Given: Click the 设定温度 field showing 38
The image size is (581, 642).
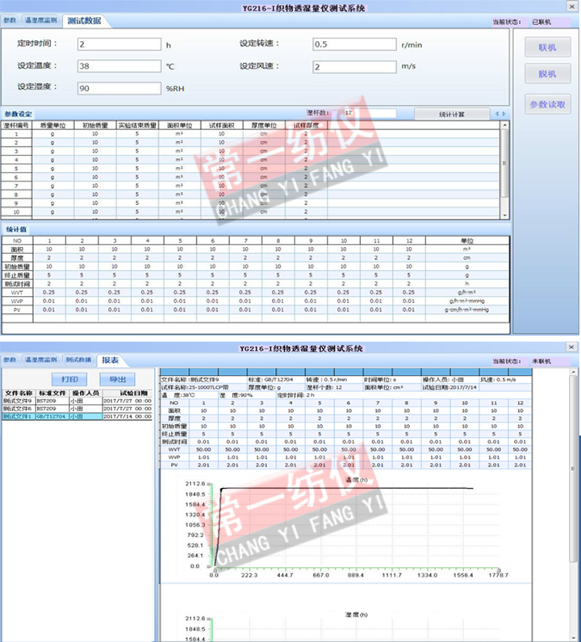Looking at the screenshot, I should [119, 66].
